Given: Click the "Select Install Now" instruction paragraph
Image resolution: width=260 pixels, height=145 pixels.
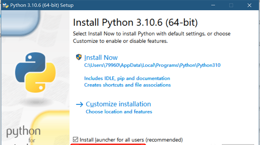Looking at the screenshot, I should click(152, 37).
